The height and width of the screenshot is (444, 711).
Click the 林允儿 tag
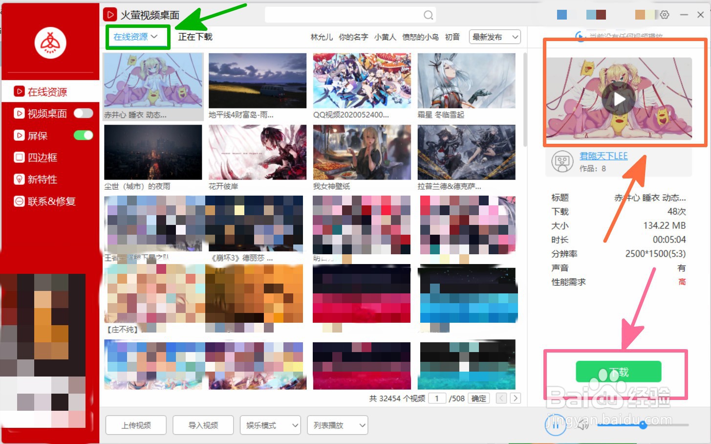(x=322, y=37)
